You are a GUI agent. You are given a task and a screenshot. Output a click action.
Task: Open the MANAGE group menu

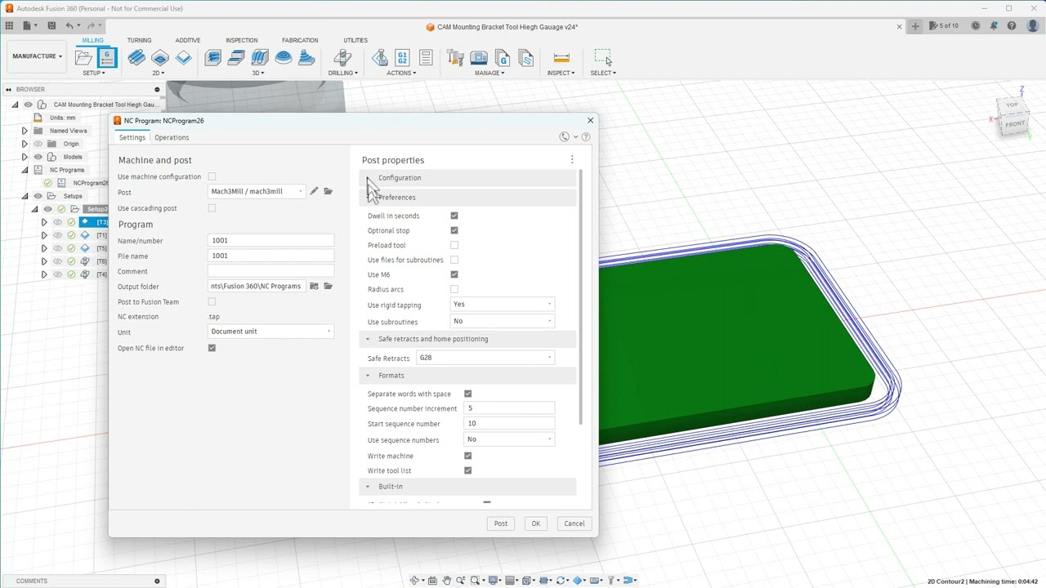pos(489,73)
